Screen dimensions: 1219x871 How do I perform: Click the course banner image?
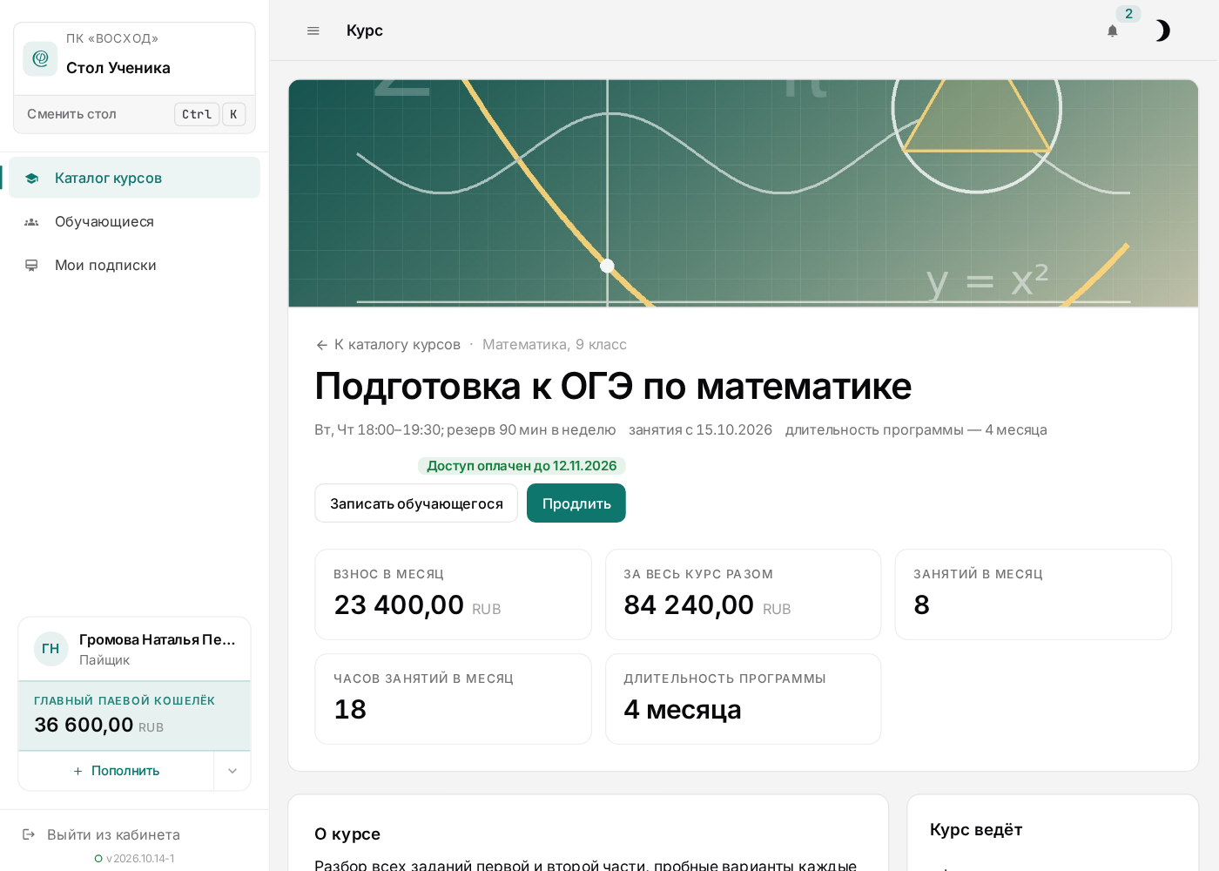point(744,193)
